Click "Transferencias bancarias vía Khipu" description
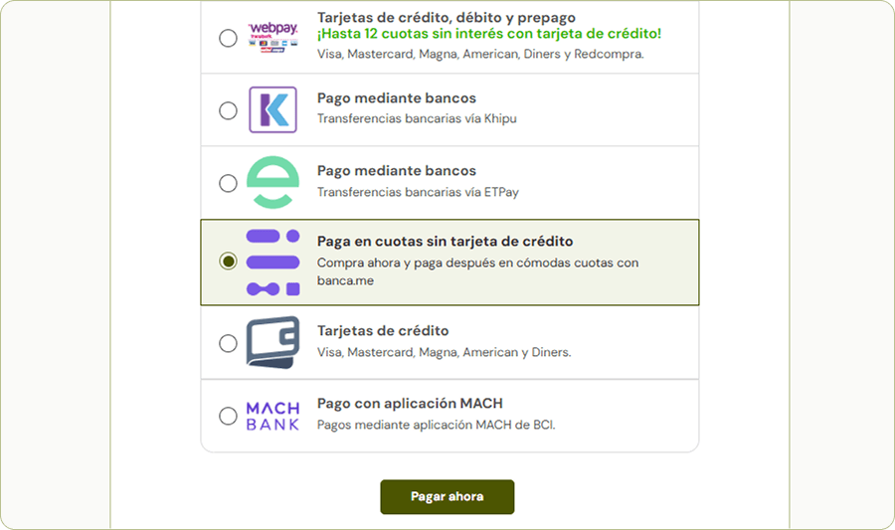Screen dimensions: 895x530 [417, 119]
